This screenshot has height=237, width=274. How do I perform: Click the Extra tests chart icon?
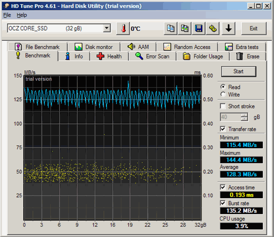click(x=228, y=47)
